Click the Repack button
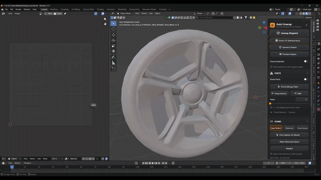Image resolution: width=321 pixels, height=180 pixels. (289, 148)
